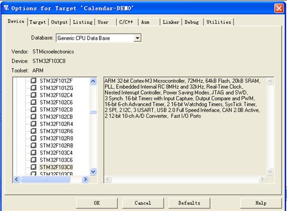
Task: Choose STM32F102C4 from the device tree
Action: [x=56, y=95]
